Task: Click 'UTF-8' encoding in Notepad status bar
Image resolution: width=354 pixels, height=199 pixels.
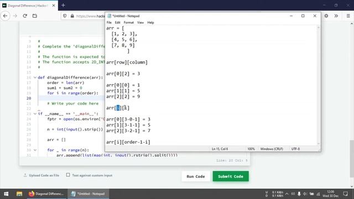Action: [295, 149]
